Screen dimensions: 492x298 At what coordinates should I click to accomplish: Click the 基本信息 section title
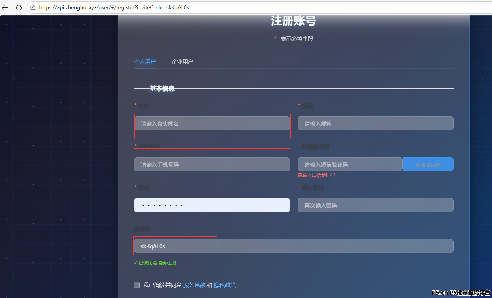click(x=162, y=89)
